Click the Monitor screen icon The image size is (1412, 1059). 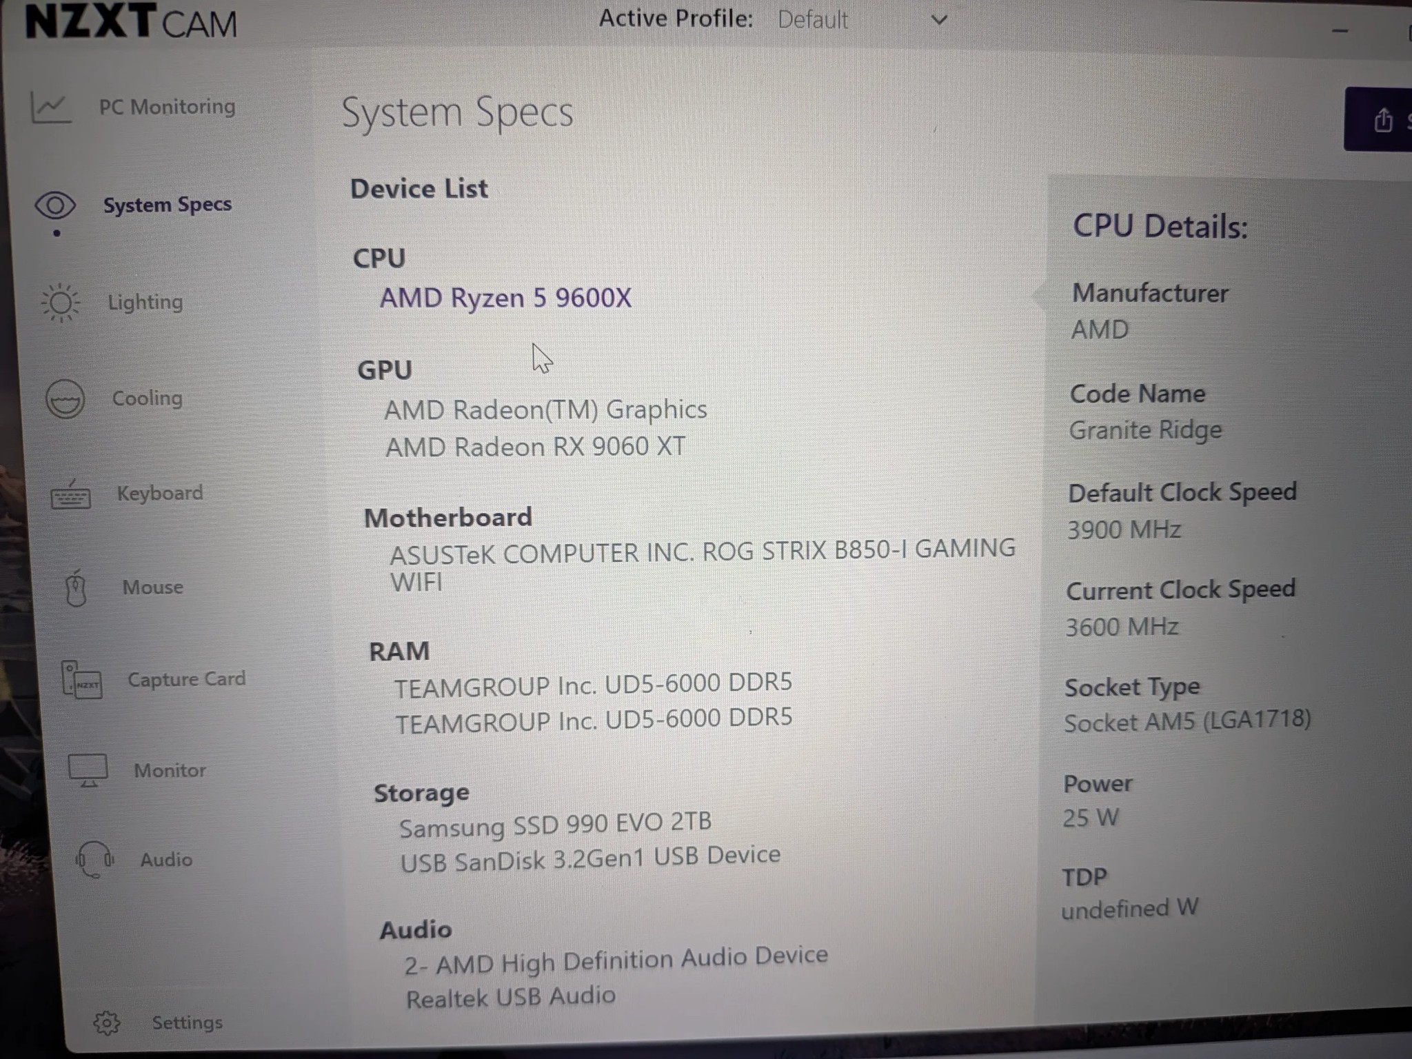click(x=88, y=771)
